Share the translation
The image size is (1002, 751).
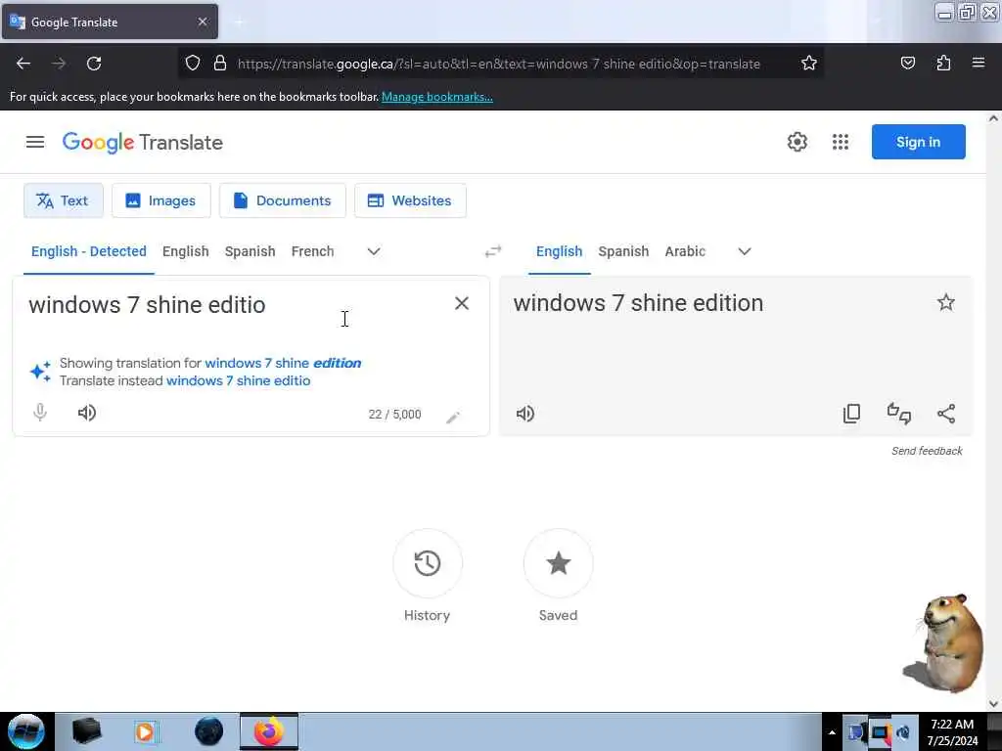coord(946,414)
